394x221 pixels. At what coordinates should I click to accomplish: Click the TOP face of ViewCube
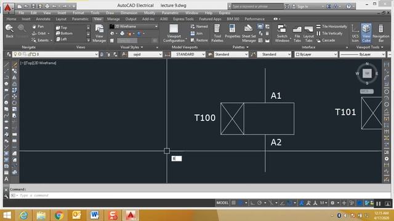pos(367,74)
